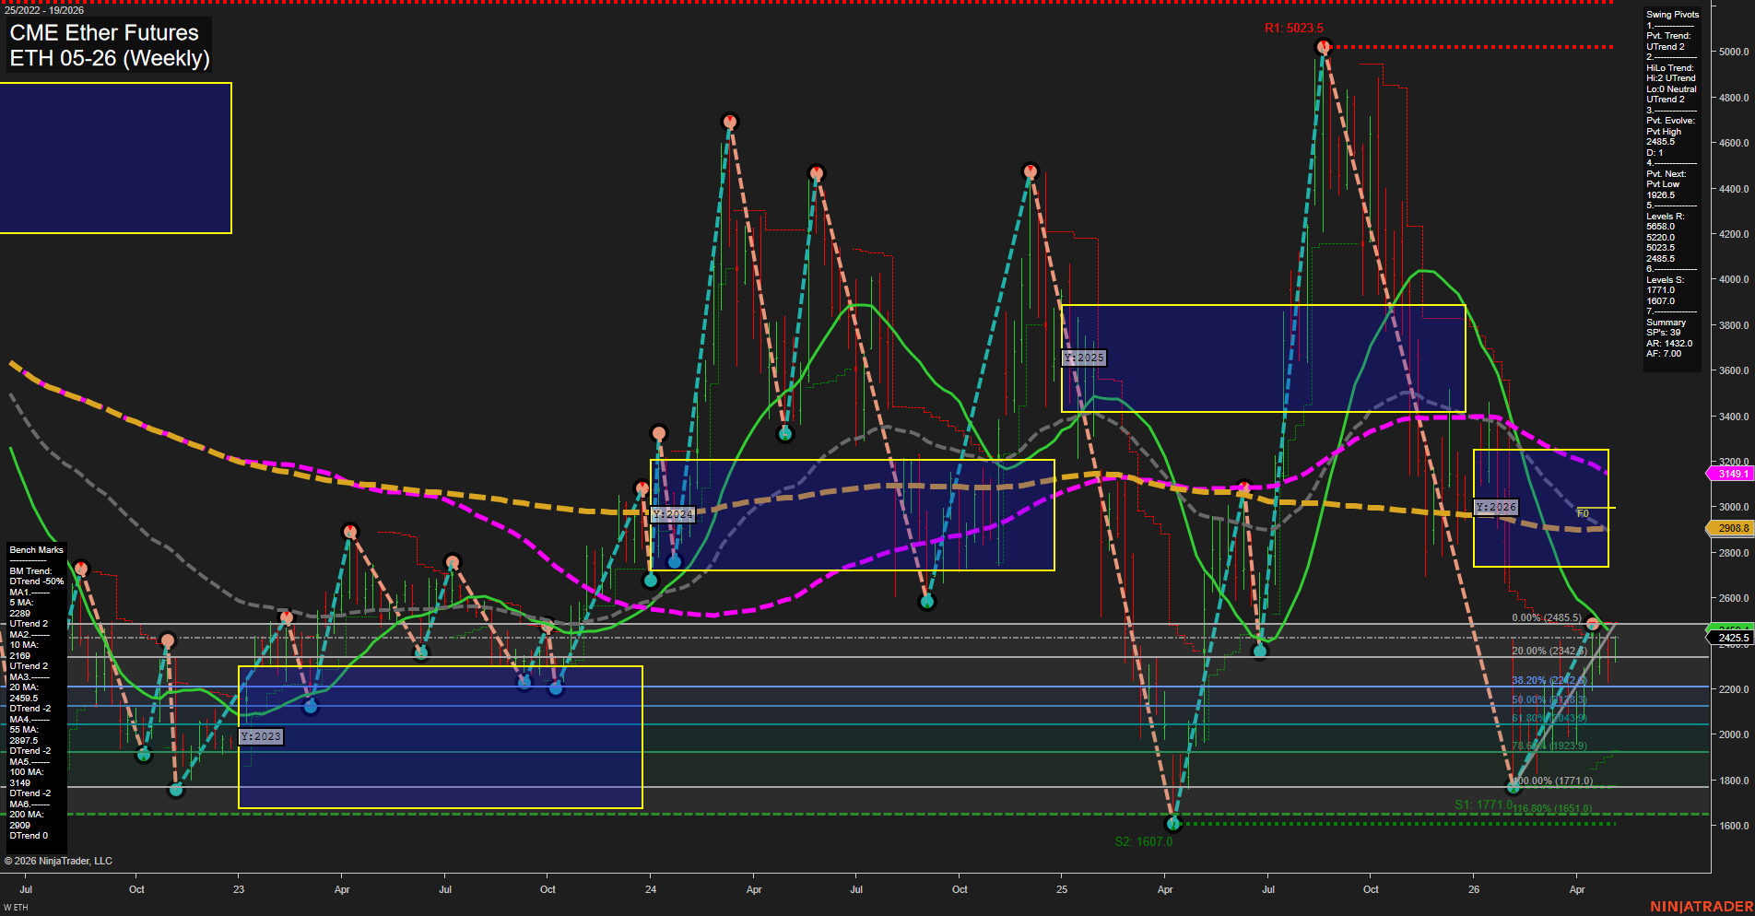
Task: Click the 1600.0 price axis label
Action: tap(1734, 827)
